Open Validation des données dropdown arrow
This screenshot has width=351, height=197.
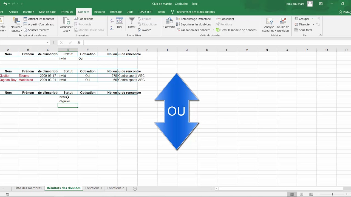click(x=213, y=30)
